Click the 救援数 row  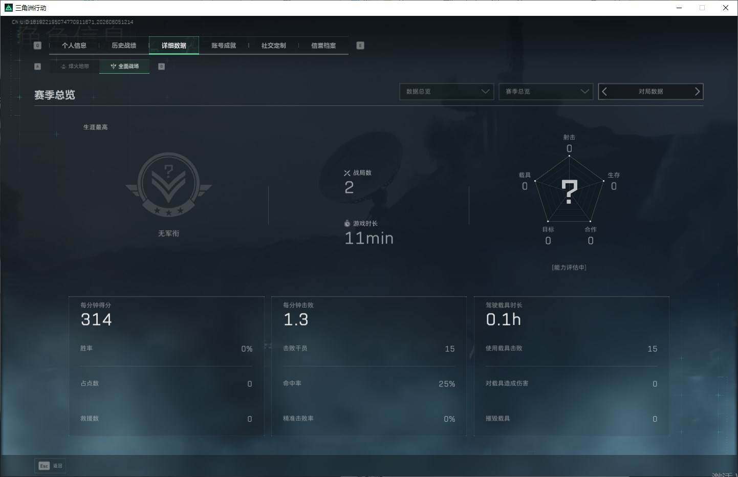(x=166, y=419)
